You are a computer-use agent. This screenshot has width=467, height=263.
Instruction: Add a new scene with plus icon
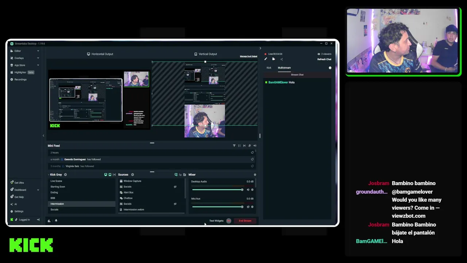click(65, 175)
